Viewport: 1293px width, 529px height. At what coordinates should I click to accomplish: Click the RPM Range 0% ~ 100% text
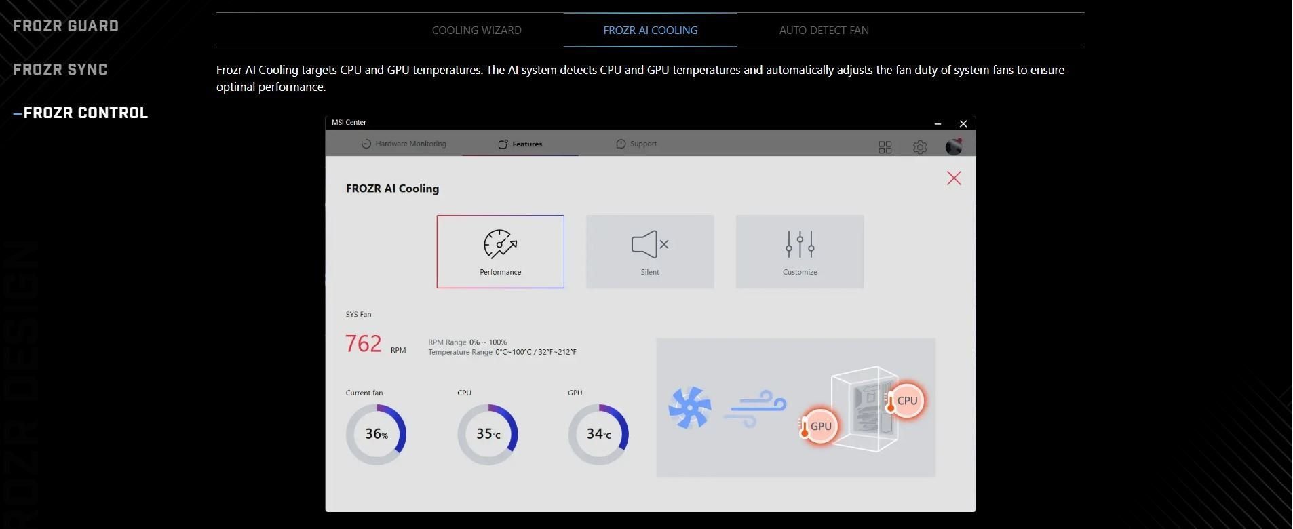[467, 342]
